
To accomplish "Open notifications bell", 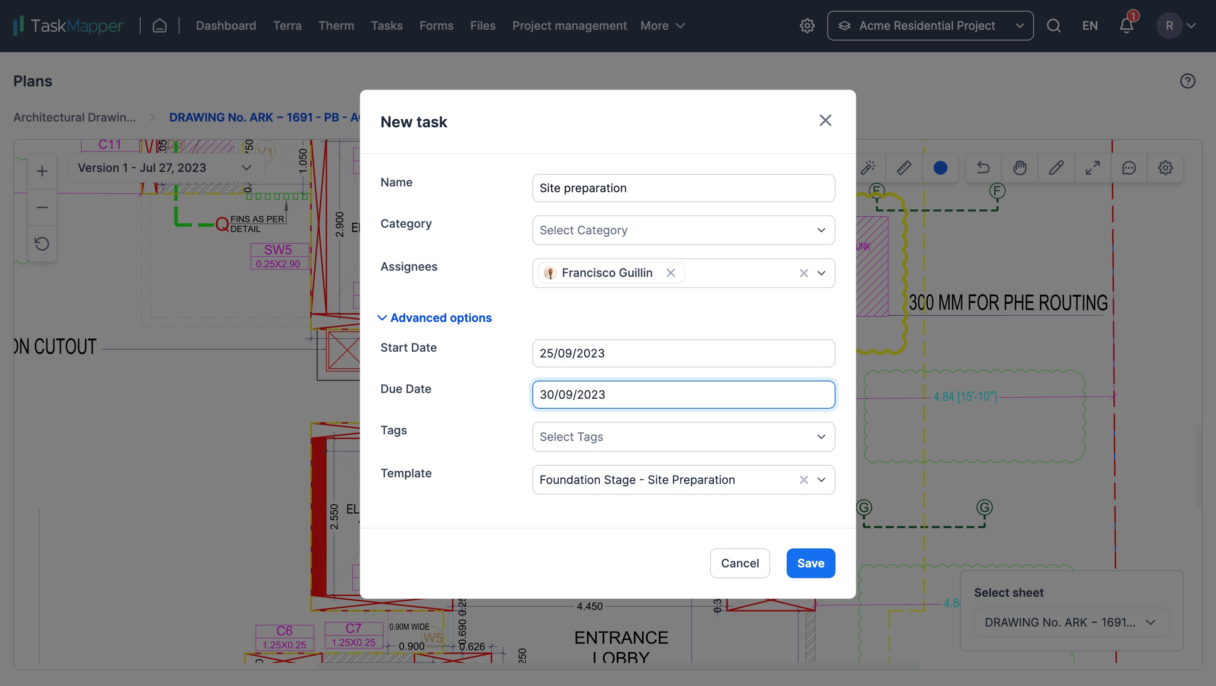I will coord(1127,26).
